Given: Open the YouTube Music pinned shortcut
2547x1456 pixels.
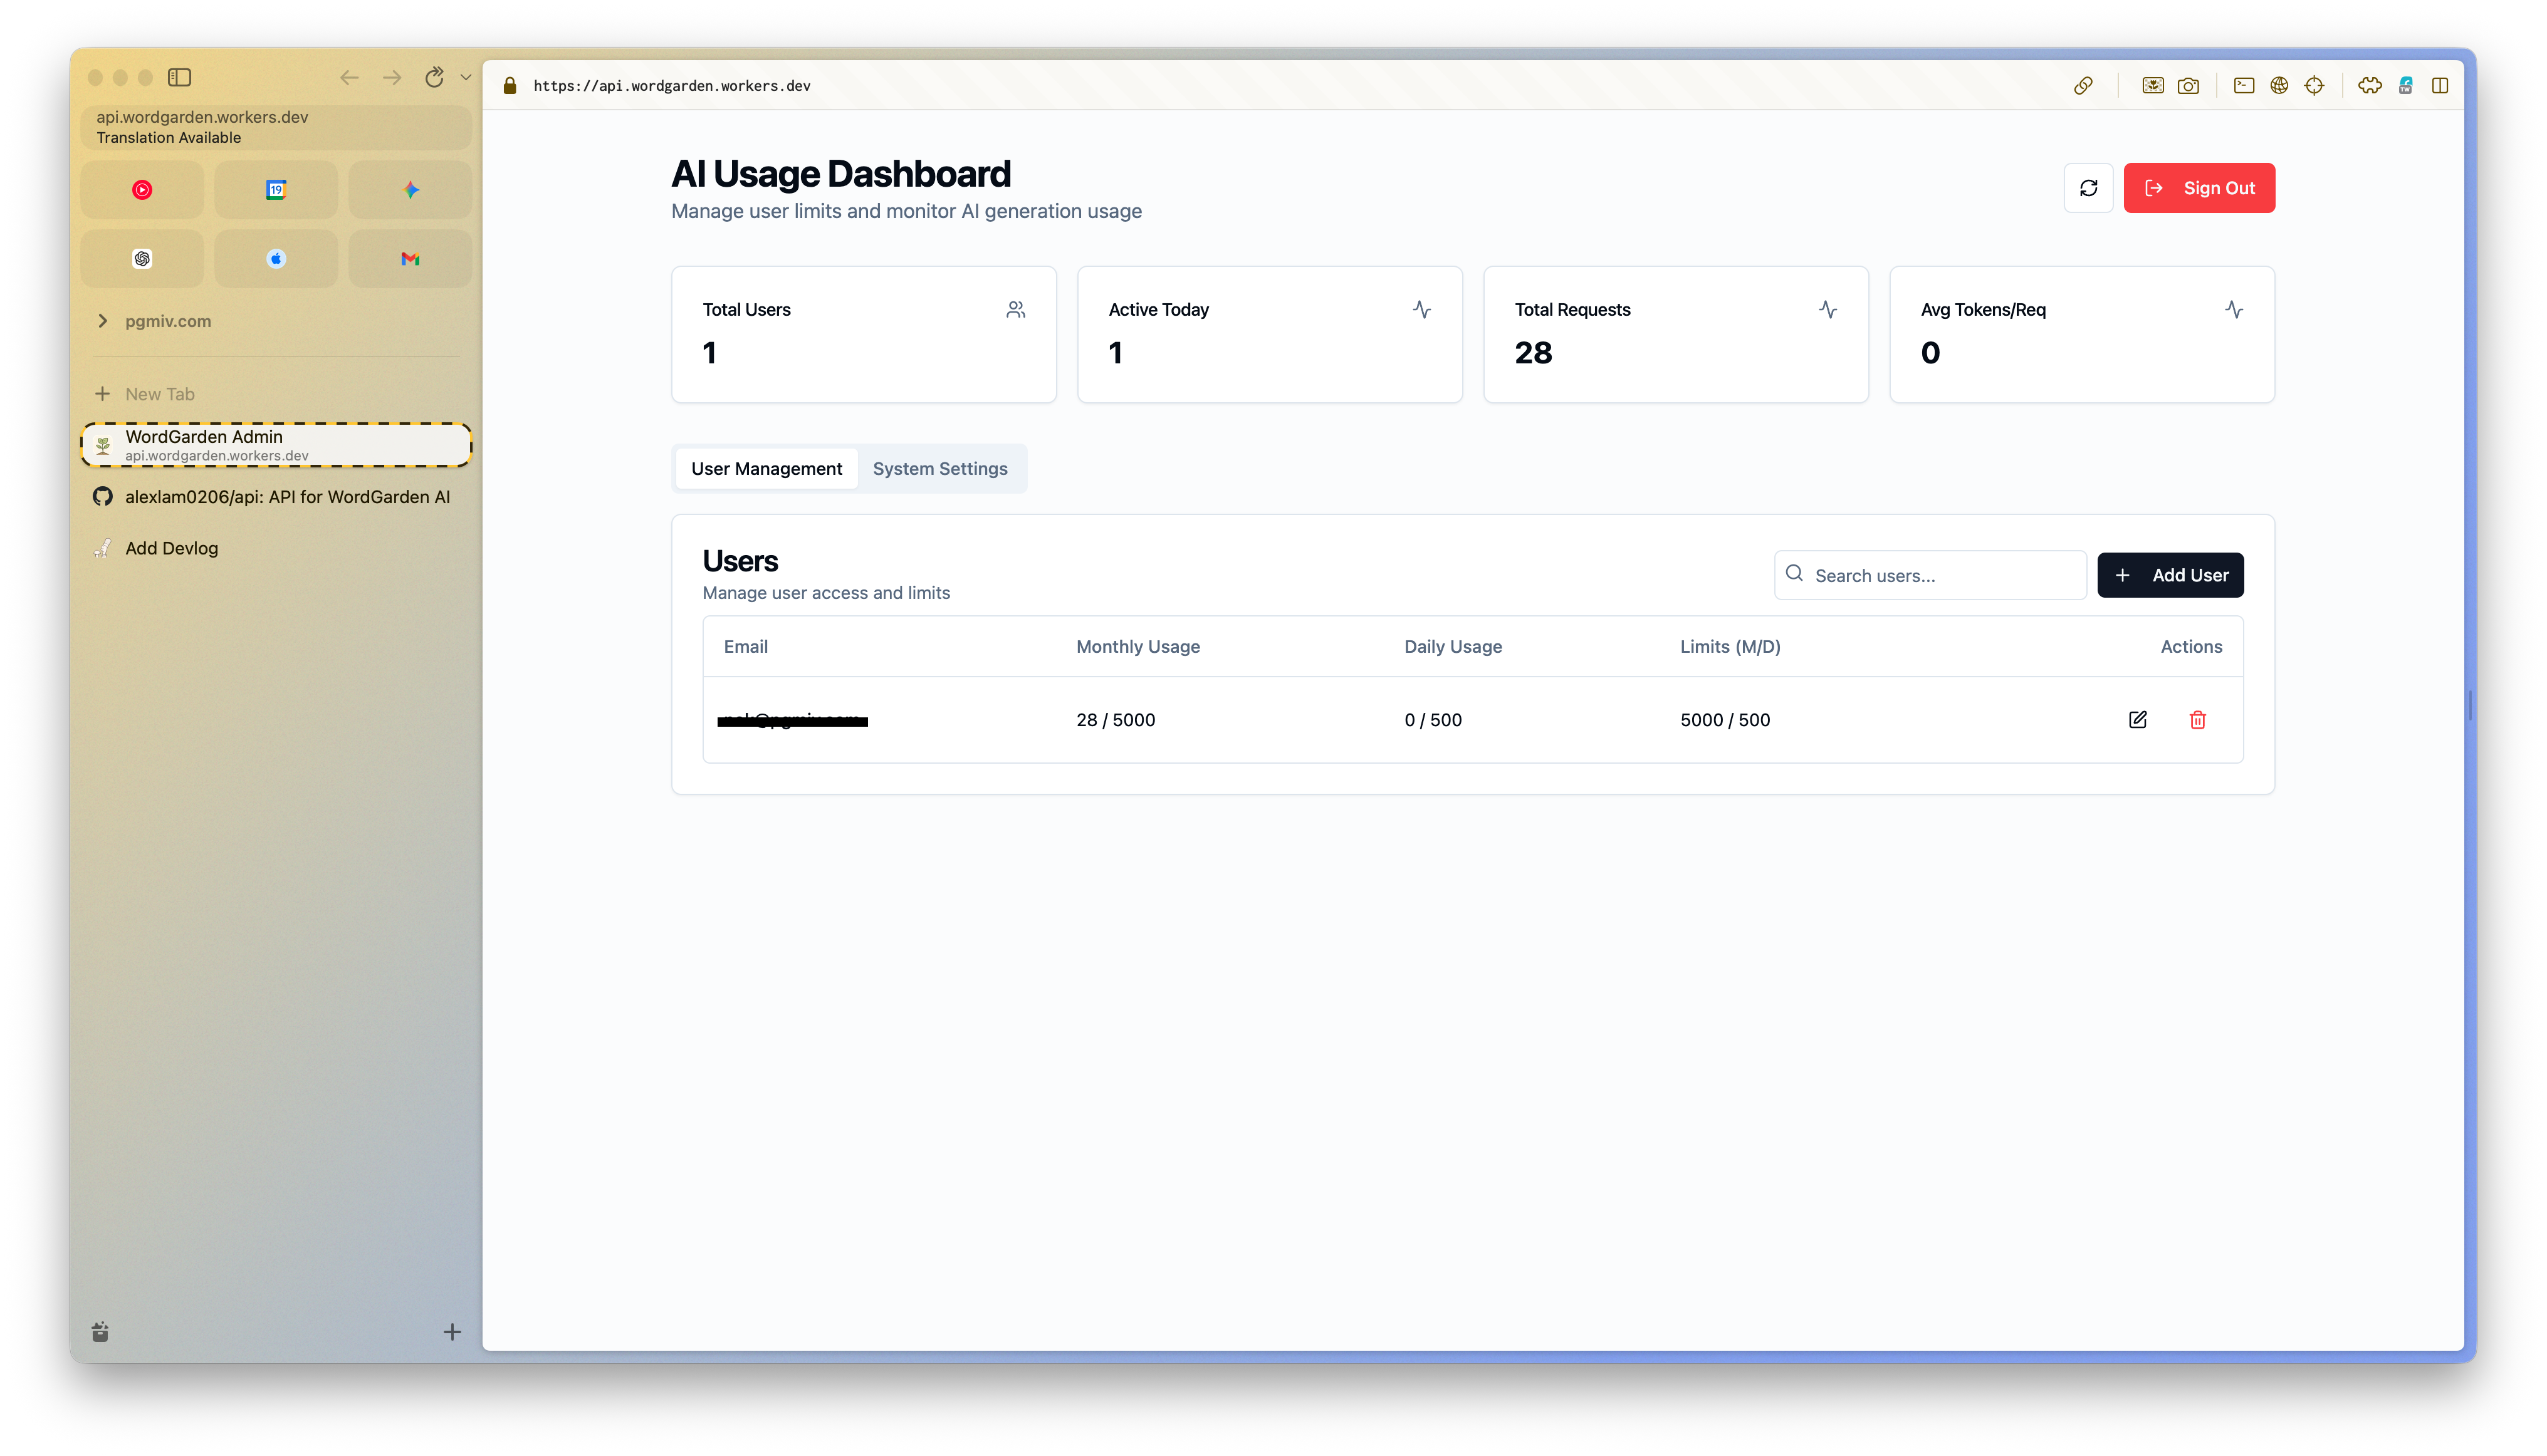Looking at the screenshot, I should [142, 190].
